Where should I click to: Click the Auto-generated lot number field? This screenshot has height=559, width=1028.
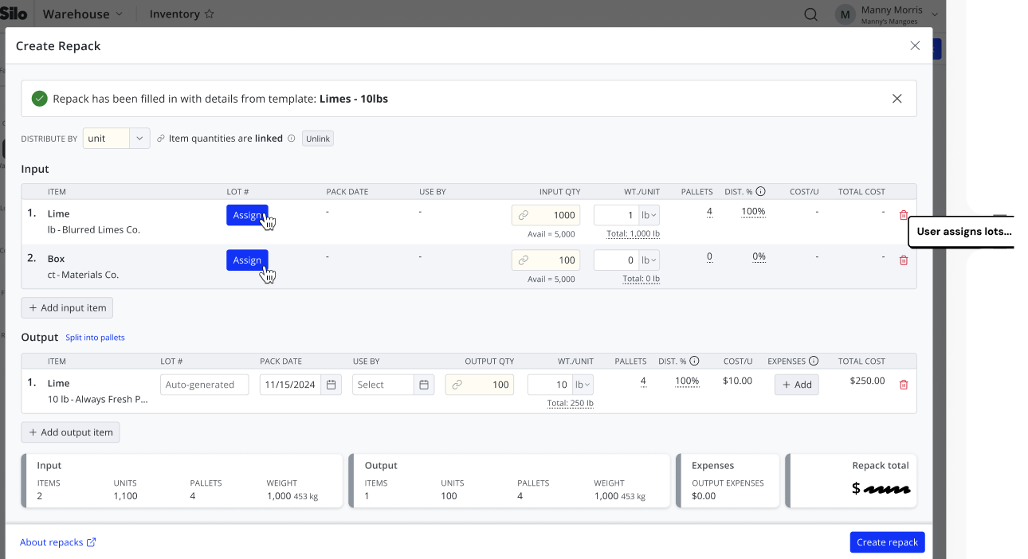pyautogui.click(x=205, y=385)
